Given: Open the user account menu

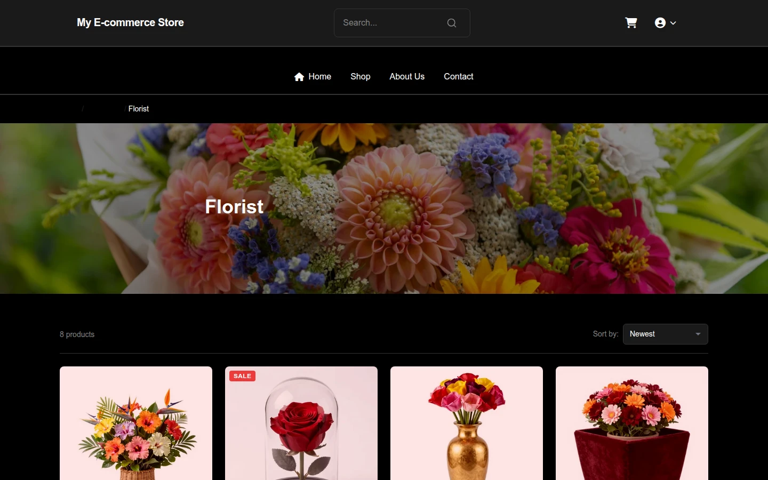Looking at the screenshot, I should 666,23.
